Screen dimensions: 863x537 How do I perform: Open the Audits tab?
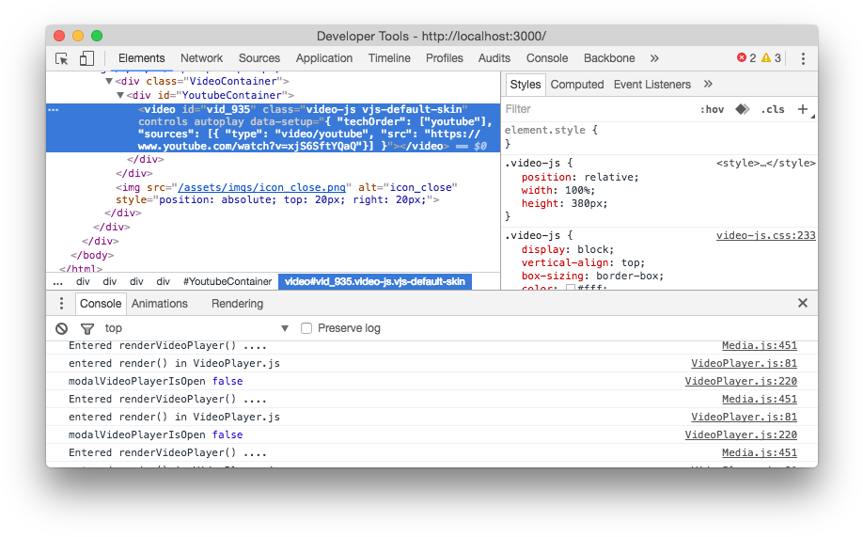[494, 58]
